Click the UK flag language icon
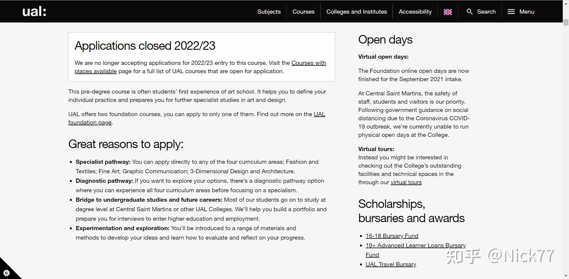 coord(447,12)
